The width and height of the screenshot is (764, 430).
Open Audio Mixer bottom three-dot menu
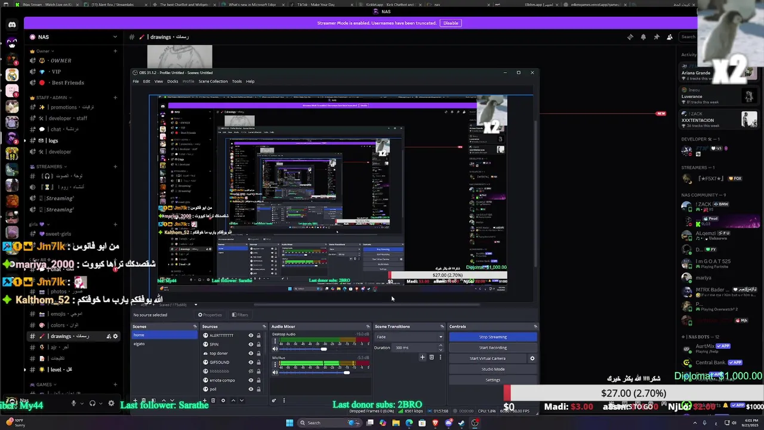coord(284,400)
